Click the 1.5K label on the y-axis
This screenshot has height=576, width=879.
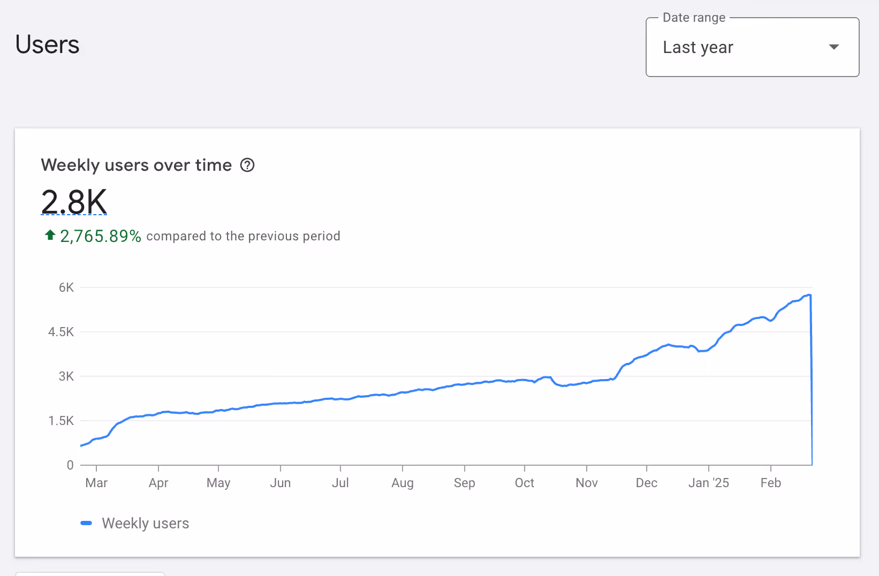(x=61, y=421)
